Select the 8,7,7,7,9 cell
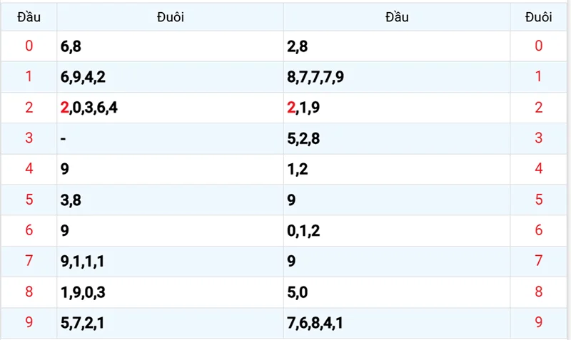This screenshot has height=340, width=571. coord(316,77)
